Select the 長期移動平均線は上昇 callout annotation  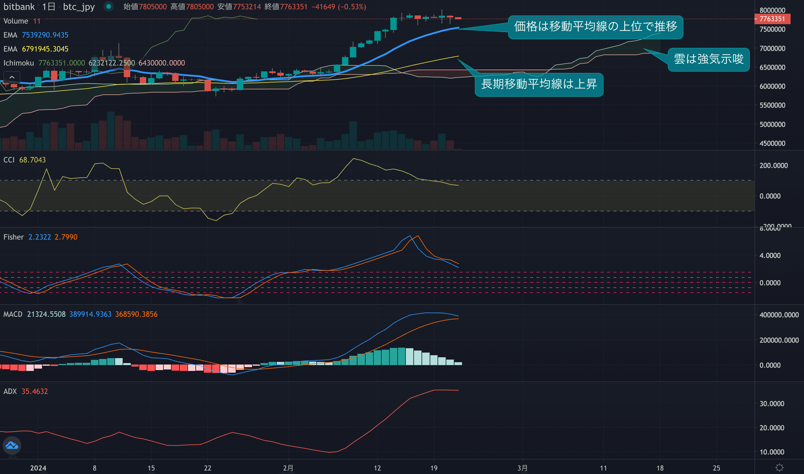pyautogui.click(x=539, y=84)
